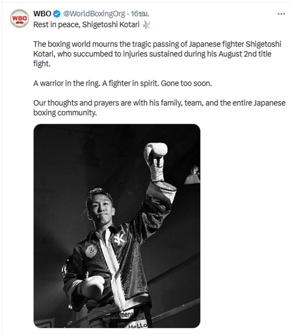Click the spotlight lamp at photo's right edge

(193, 175)
